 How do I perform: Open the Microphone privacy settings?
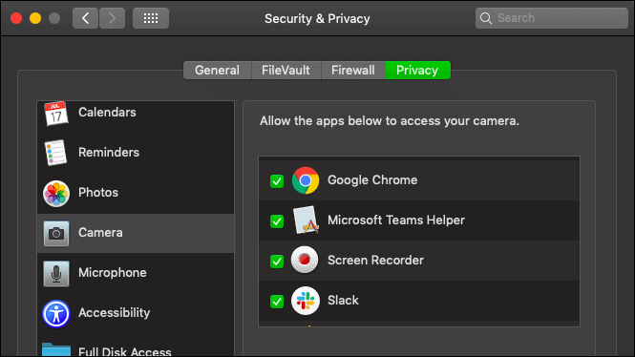pos(136,273)
